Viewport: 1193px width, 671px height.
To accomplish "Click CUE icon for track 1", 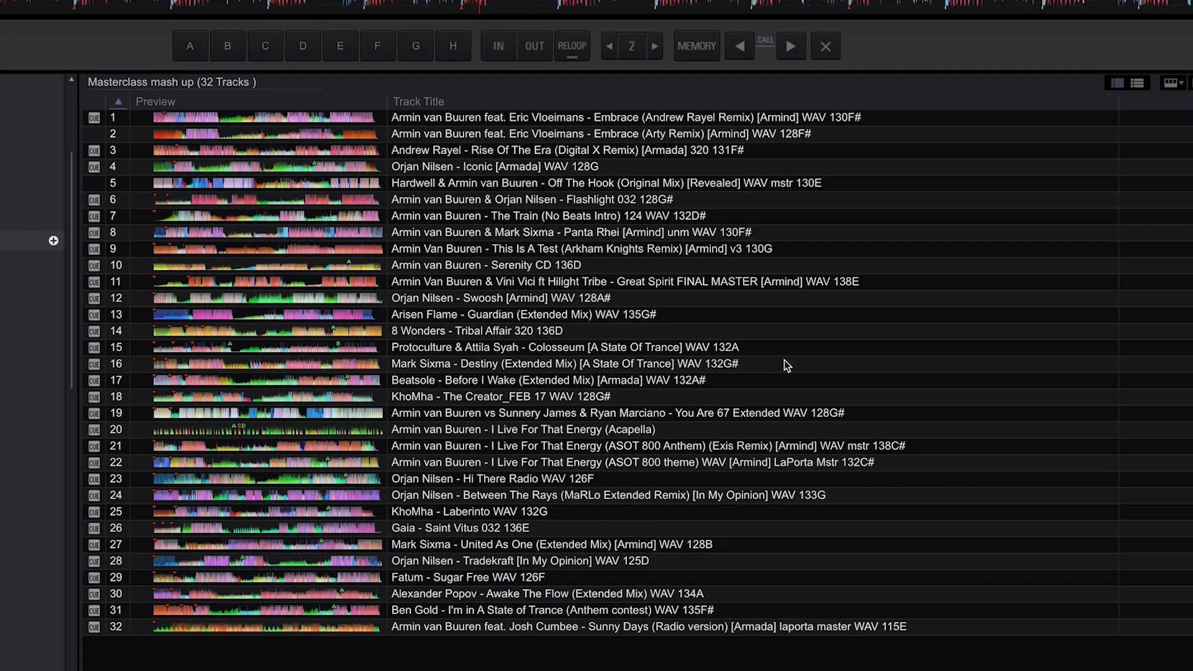I will pyautogui.click(x=94, y=117).
